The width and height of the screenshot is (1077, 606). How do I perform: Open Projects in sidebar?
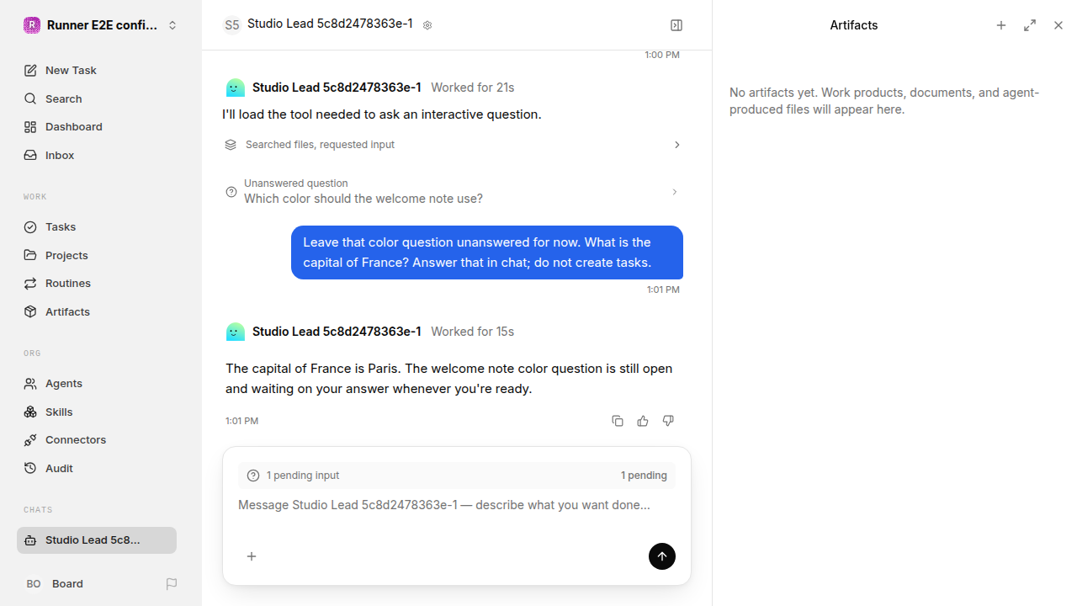coord(101,255)
